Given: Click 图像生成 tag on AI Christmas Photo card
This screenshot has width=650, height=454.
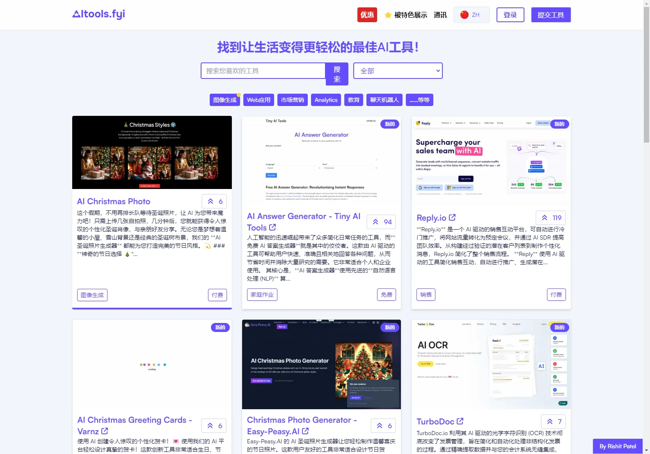Looking at the screenshot, I should tap(92, 295).
